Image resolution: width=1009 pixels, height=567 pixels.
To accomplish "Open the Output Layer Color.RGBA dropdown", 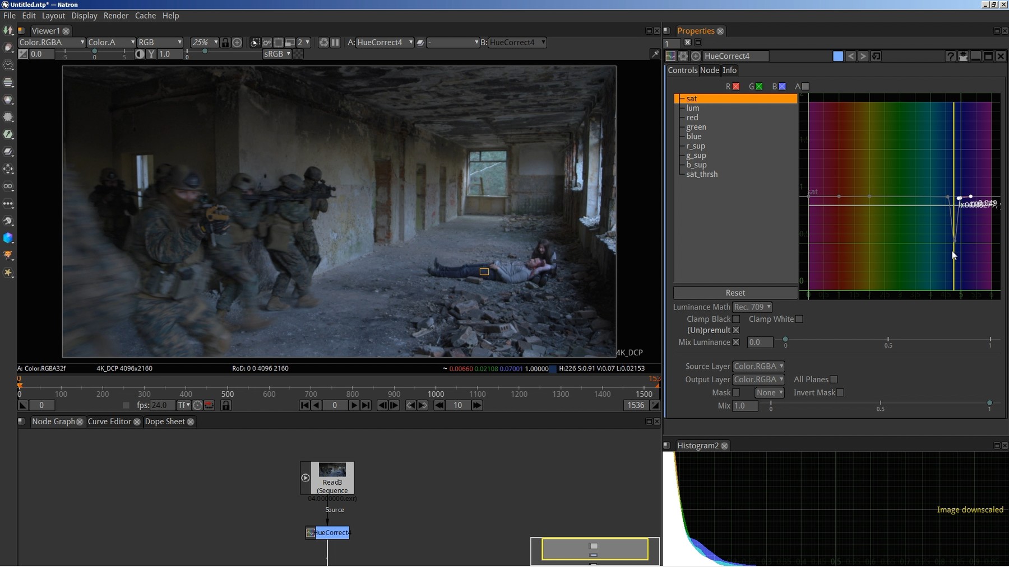I will pos(758,379).
